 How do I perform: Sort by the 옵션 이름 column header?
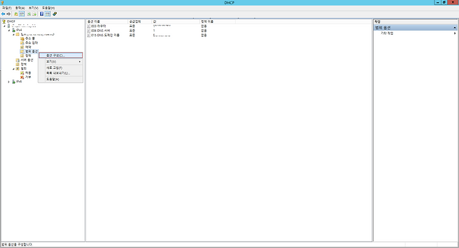click(107, 22)
